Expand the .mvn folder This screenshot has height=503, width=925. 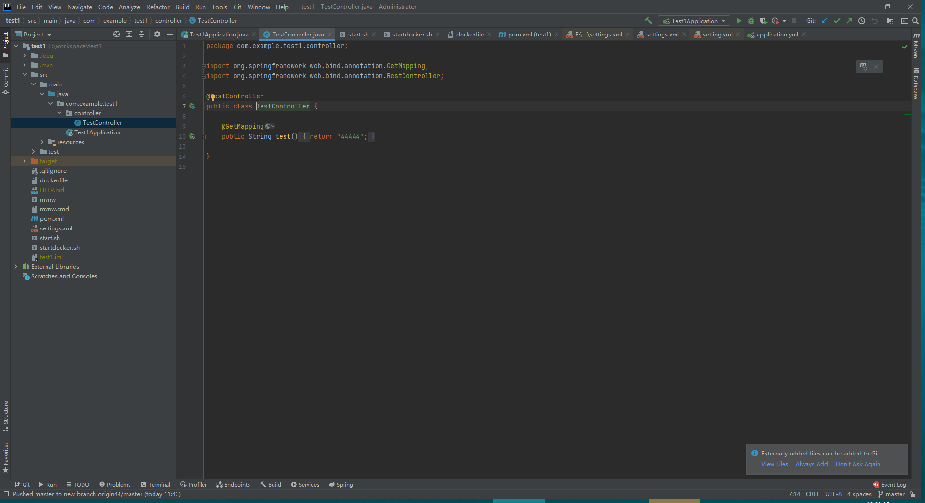coord(25,65)
